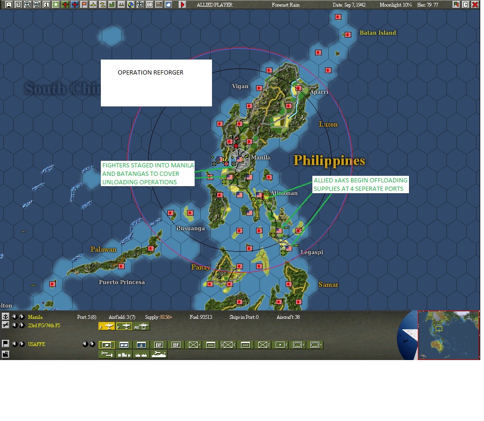
Task: Open the 23rd FG/74th FS unit link
Action: 44,325
